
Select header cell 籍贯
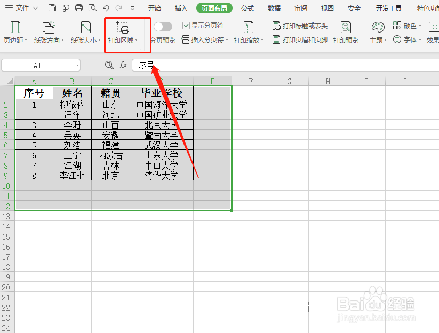110,93
